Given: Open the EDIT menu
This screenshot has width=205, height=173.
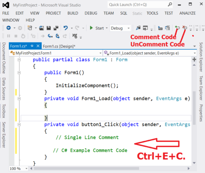Looking at the screenshot, I should pyautogui.click(x=20, y=13).
